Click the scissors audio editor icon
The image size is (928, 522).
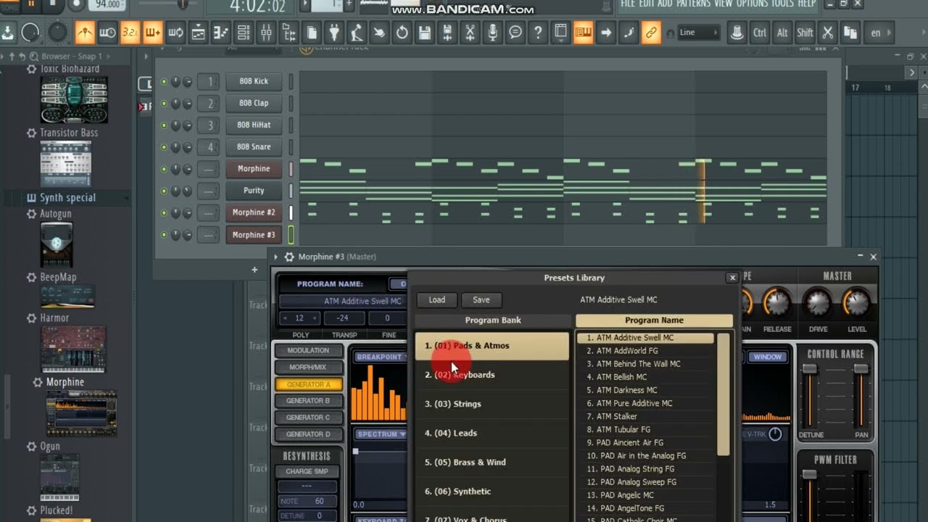470,33
